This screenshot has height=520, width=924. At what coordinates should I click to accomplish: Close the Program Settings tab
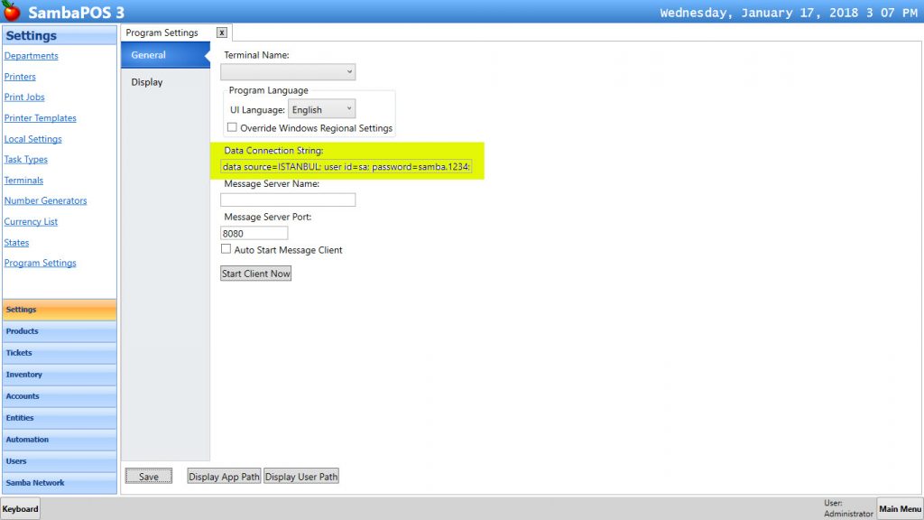click(x=222, y=33)
